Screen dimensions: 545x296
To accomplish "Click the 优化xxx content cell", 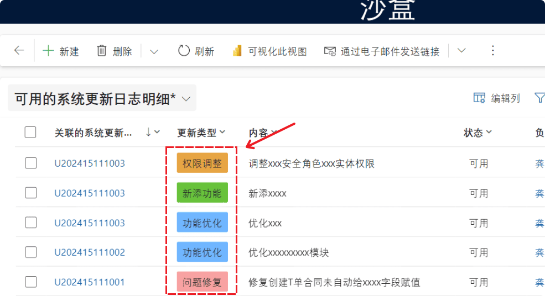I will pos(265,223).
